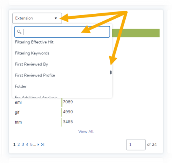Open the View All link
This screenshot has width=172, height=163.
pyautogui.click(x=86, y=131)
